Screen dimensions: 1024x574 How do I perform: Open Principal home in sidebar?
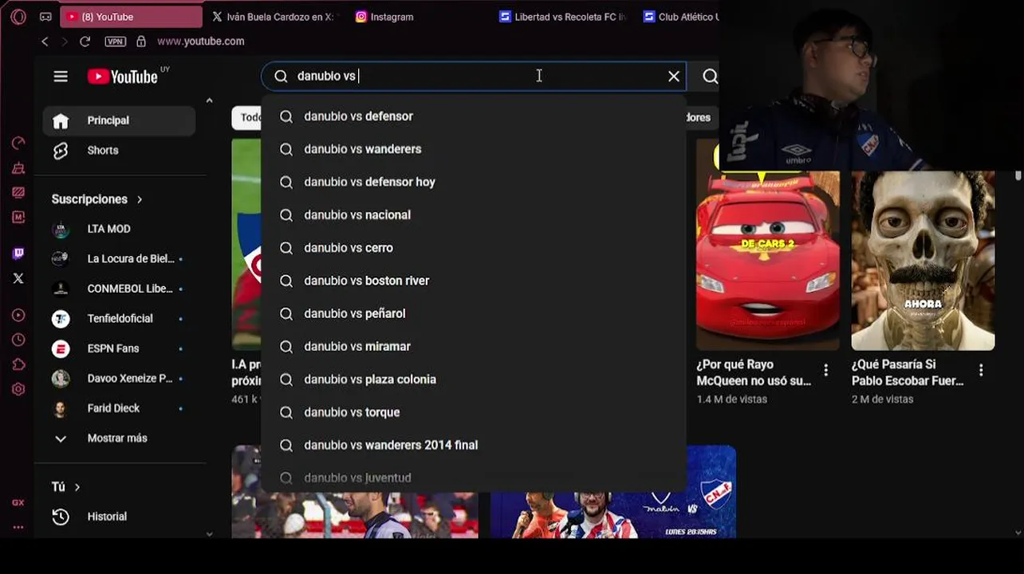coord(119,120)
